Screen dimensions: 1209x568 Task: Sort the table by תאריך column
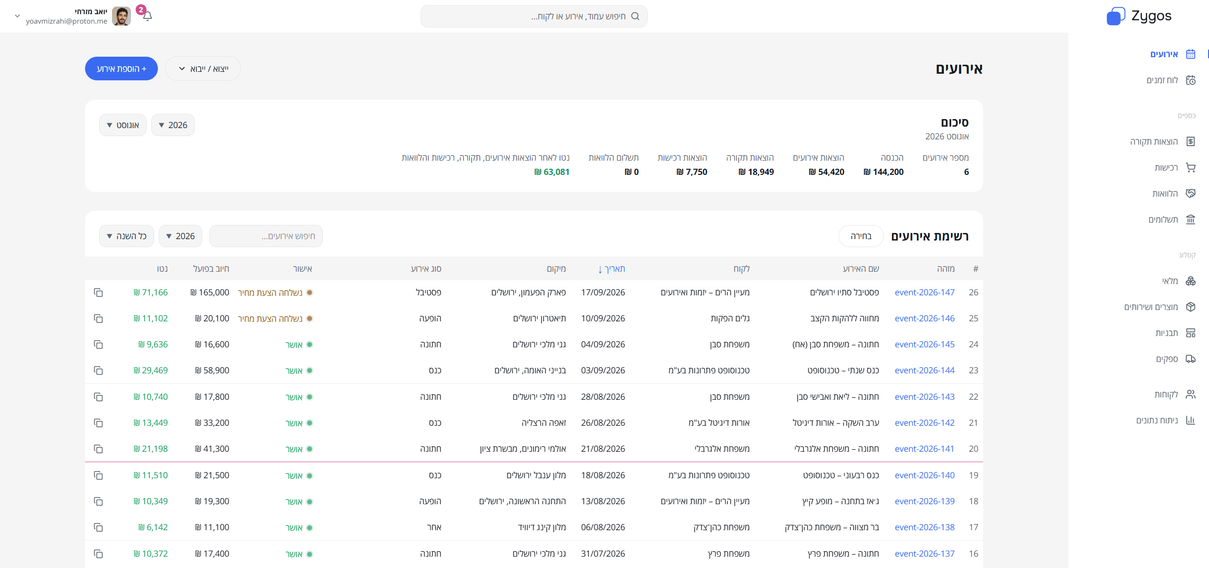point(612,269)
